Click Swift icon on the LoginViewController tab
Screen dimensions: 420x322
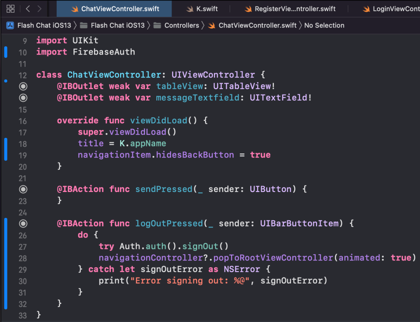365,9
